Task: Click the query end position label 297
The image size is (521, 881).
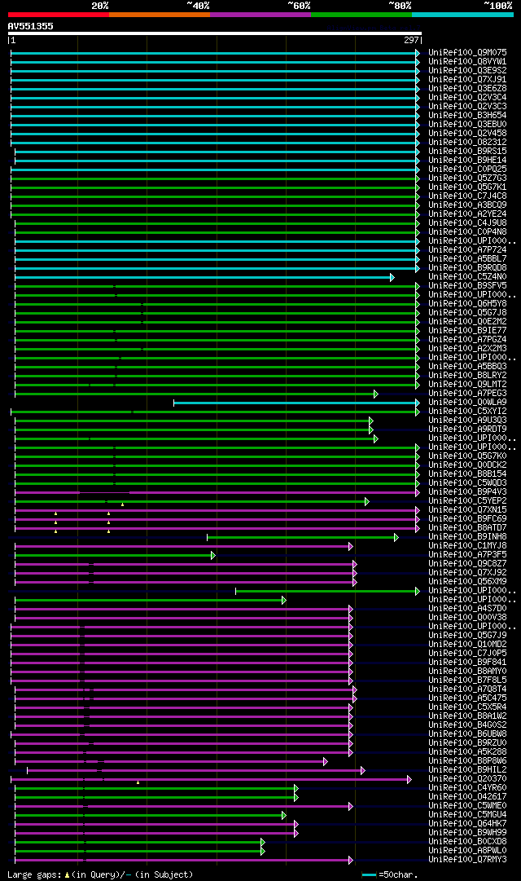Action: (x=411, y=41)
